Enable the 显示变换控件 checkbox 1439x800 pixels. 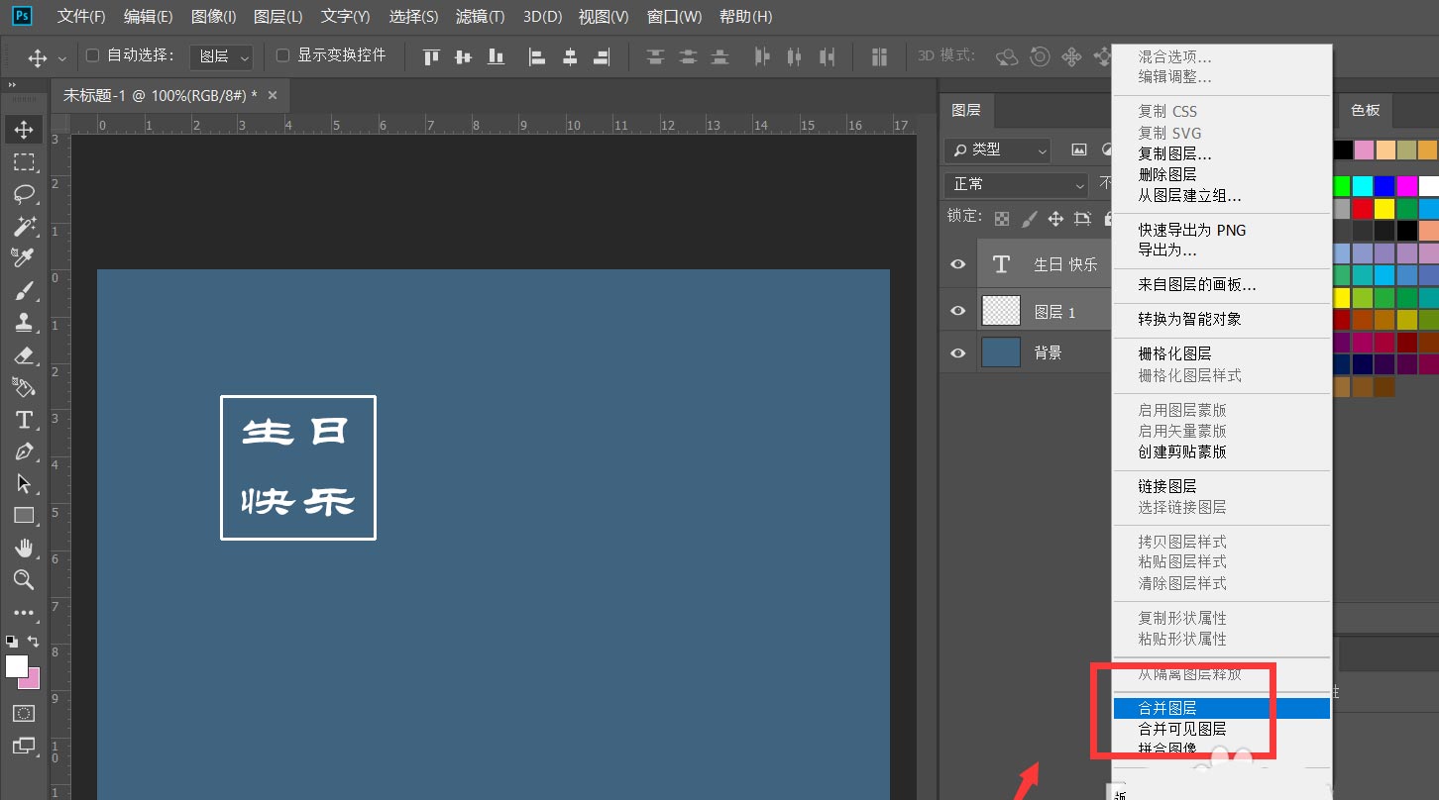click(282, 55)
